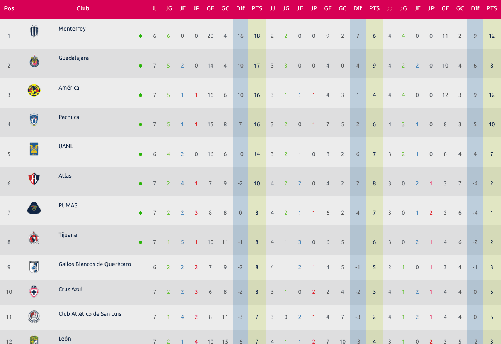This screenshot has height=344, width=501.
Task: Click the green dot in Guadalajara row
Action: pos(140,66)
